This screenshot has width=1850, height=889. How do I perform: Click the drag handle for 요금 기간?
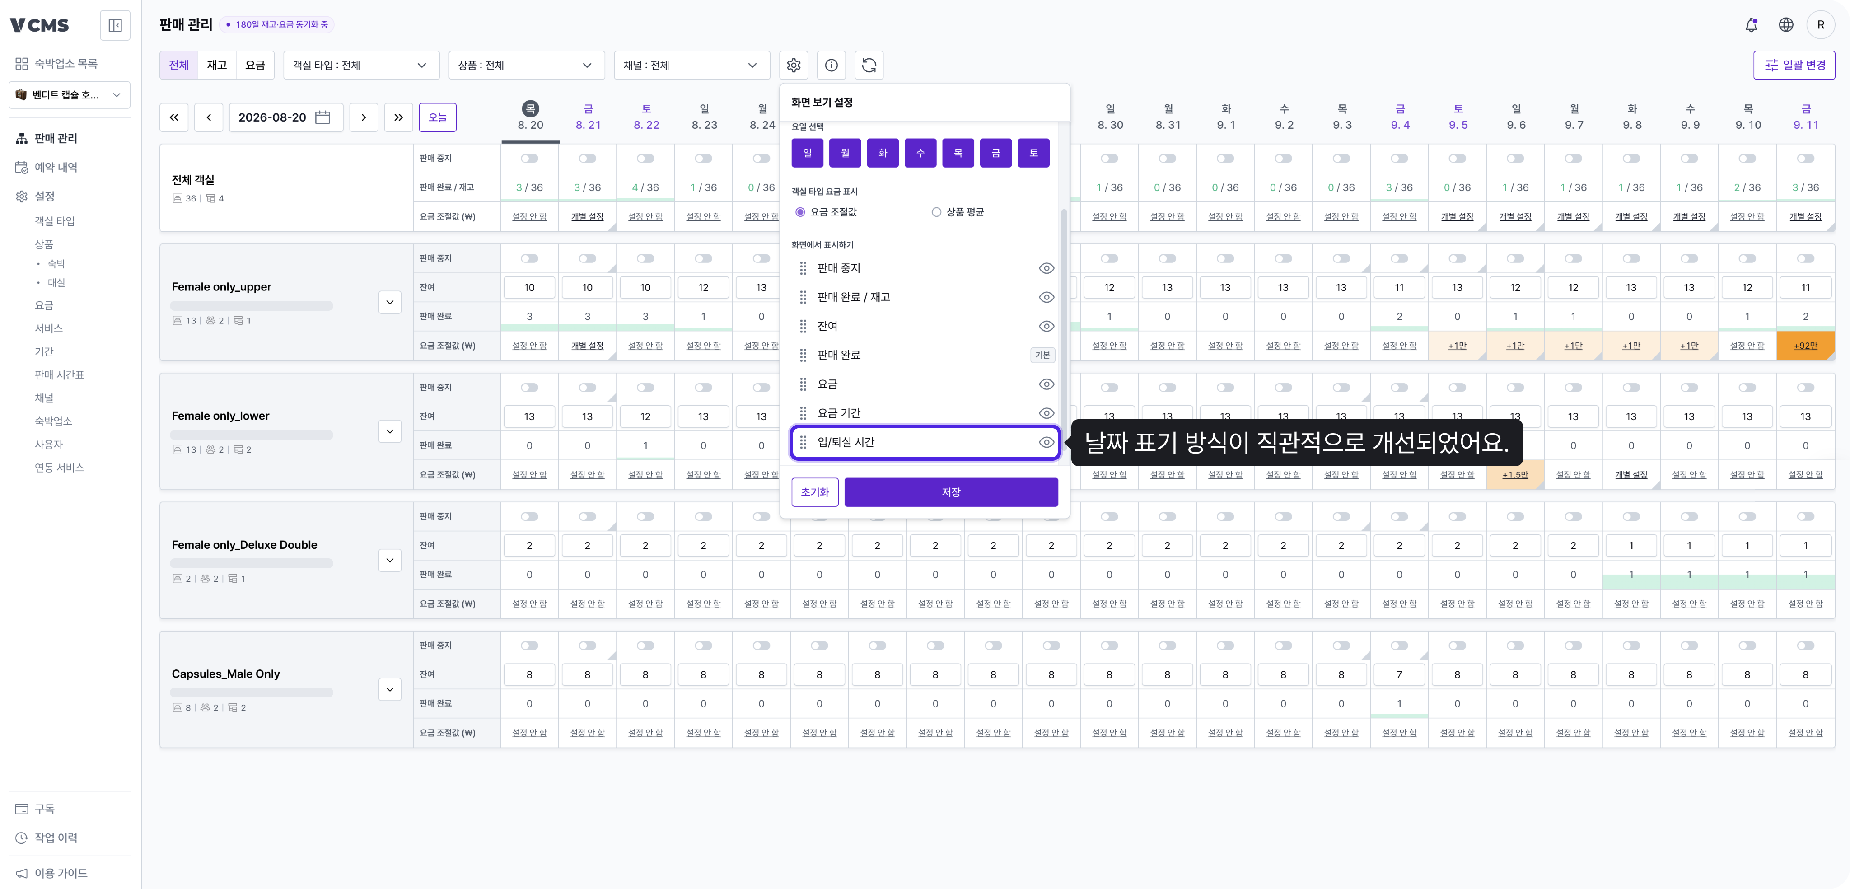pos(803,413)
